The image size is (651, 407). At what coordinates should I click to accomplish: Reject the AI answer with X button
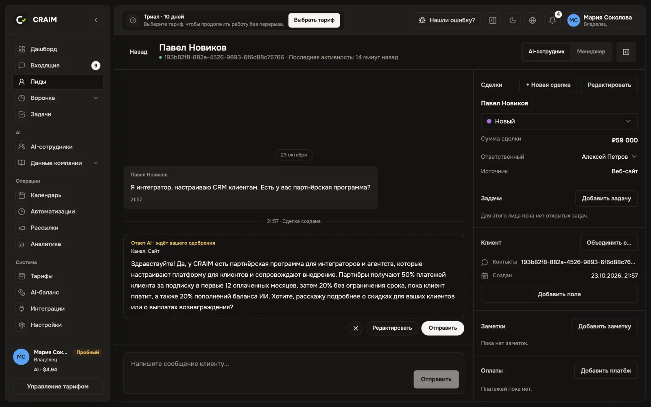point(356,328)
